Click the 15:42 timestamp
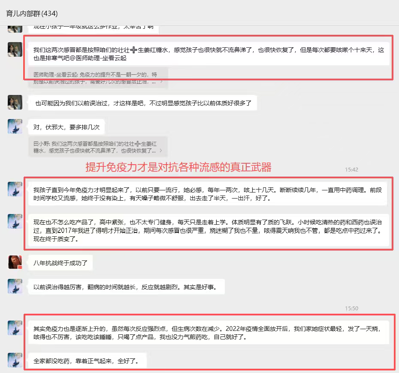This screenshot has width=399, height=373. [x=351, y=170]
